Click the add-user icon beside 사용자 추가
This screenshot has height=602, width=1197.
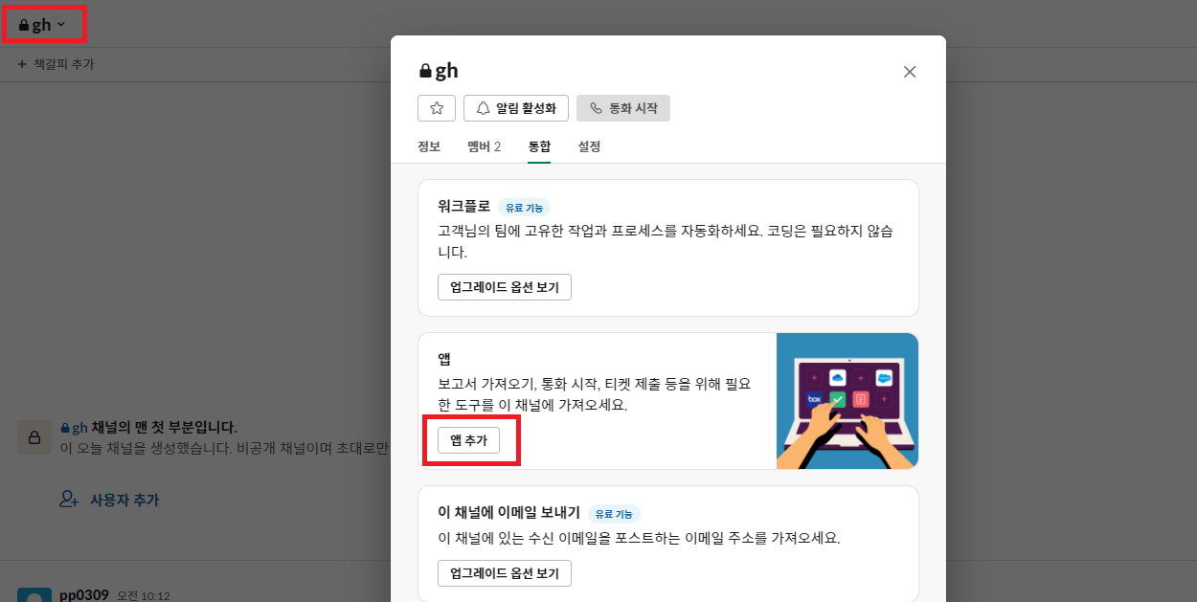(69, 500)
